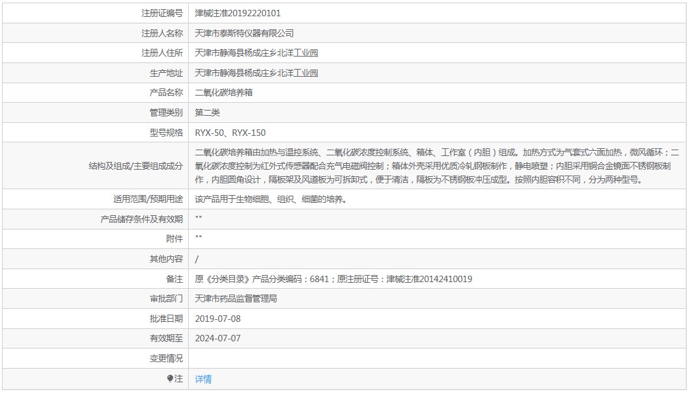The image size is (690, 394).
Task: Select approval date 2019-07-08
Action: click(x=218, y=319)
